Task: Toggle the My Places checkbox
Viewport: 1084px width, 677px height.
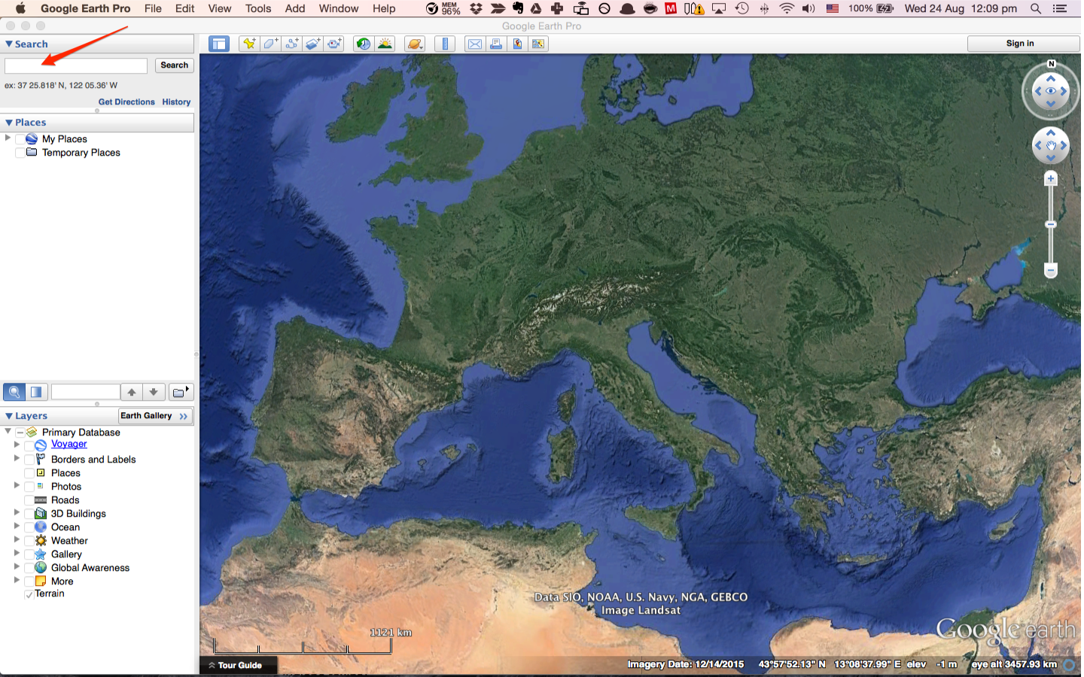Action: (20, 139)
